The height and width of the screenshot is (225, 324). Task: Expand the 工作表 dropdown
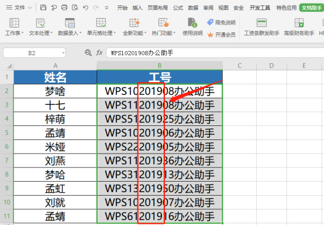click(22, 33)
